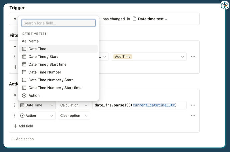Viewport: 230px width, 152px height.
Task: Grab the drag handle of the filter row
Action: (x=14, y=57)
